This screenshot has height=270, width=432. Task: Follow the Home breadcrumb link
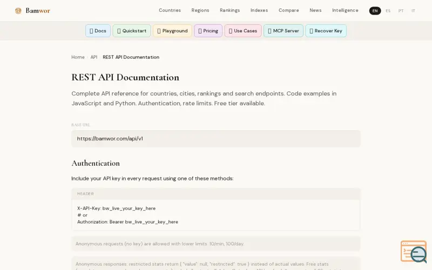coord(78,57)
